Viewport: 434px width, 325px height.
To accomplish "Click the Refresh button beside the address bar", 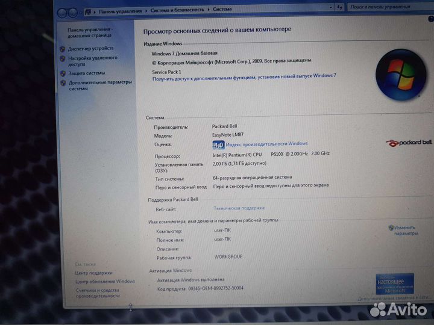I will coord(339,7).
